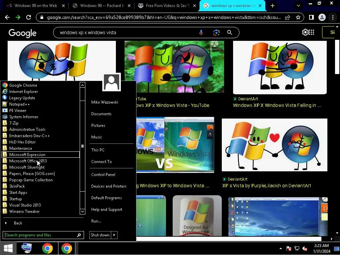Viewport: 340px width, 255px height.
Task: Open a new Chrome tab
Action: click(273, 6)
